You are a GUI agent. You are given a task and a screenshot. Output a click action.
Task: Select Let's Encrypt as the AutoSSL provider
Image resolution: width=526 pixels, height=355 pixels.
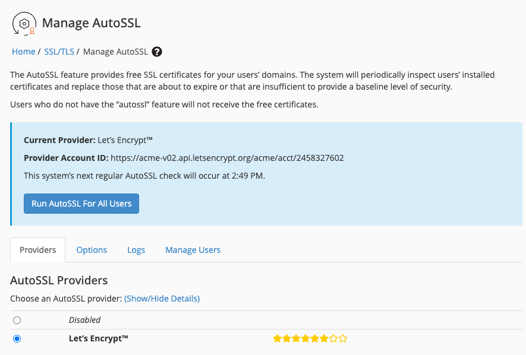(17, 338)
